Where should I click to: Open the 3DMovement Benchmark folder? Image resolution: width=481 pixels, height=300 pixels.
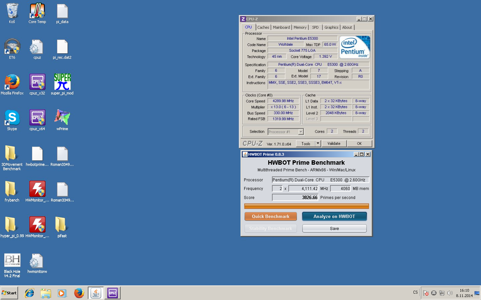(x=12, y=158)
